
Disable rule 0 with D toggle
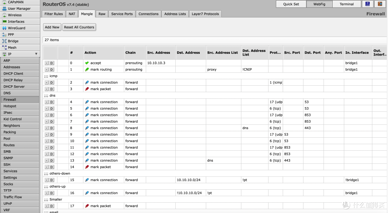tap(51, 63)
